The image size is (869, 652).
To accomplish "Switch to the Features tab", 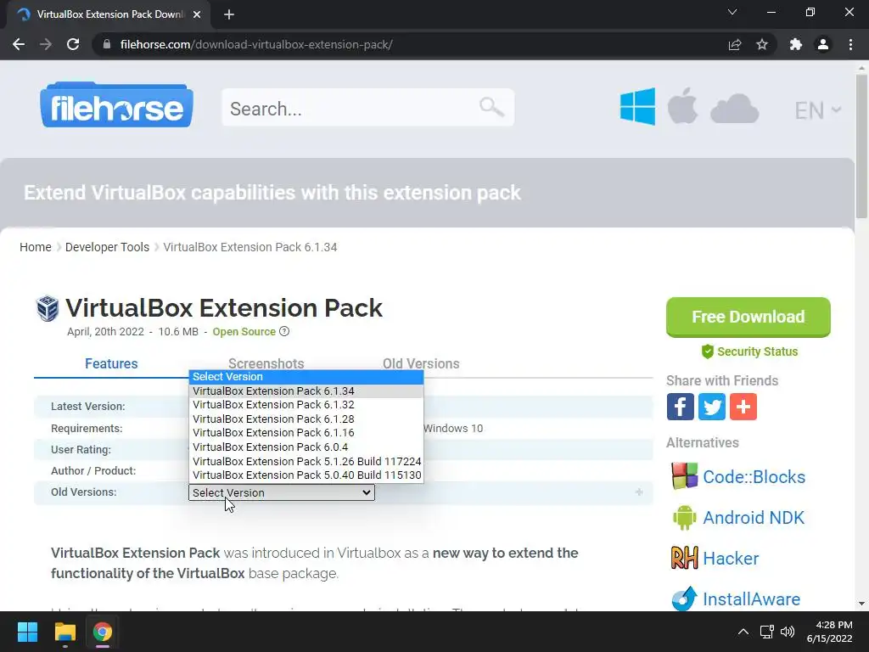I will pyautogui.click(x=111, y=363).
